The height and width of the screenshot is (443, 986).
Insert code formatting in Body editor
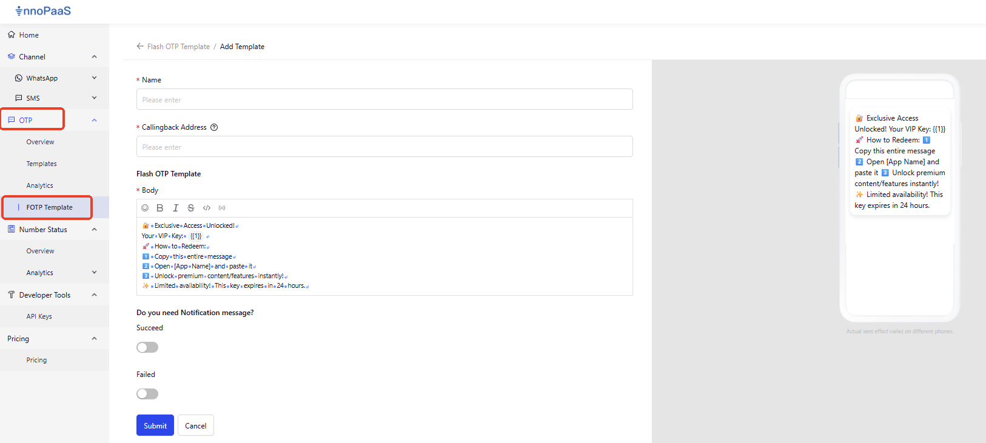pyautogui.click(x=207, y=208)
